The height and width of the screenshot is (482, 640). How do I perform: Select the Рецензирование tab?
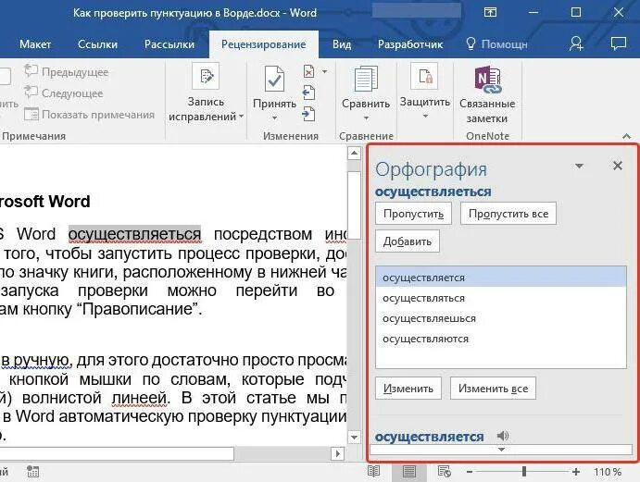264,44
